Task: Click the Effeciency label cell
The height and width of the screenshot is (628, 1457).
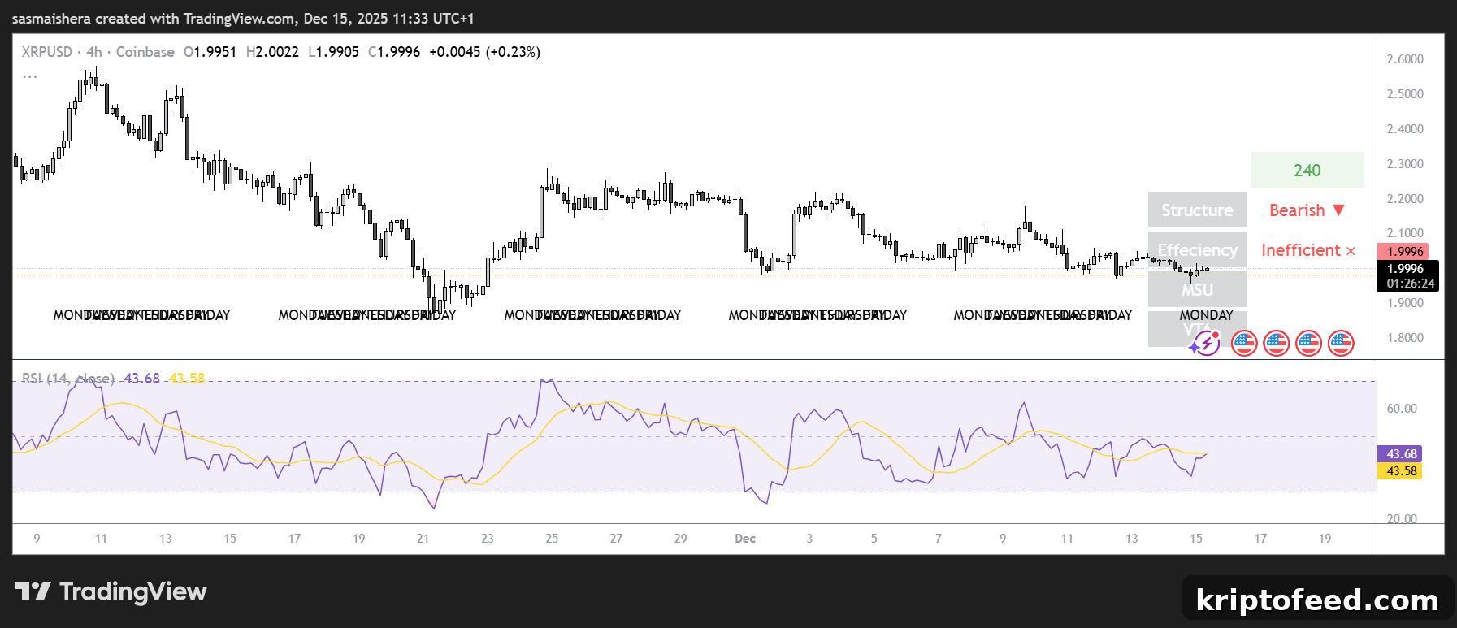Action: tap(1197, 250)
